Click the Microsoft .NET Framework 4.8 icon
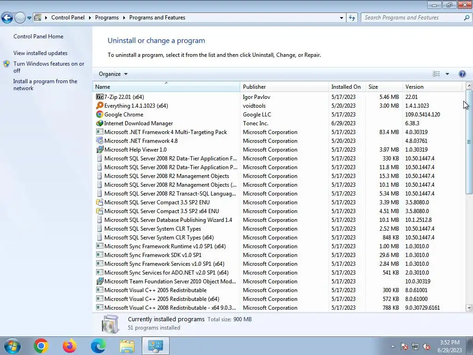Image resolution: width=473 pixels, height=355 pixels. tap(100, 141)
